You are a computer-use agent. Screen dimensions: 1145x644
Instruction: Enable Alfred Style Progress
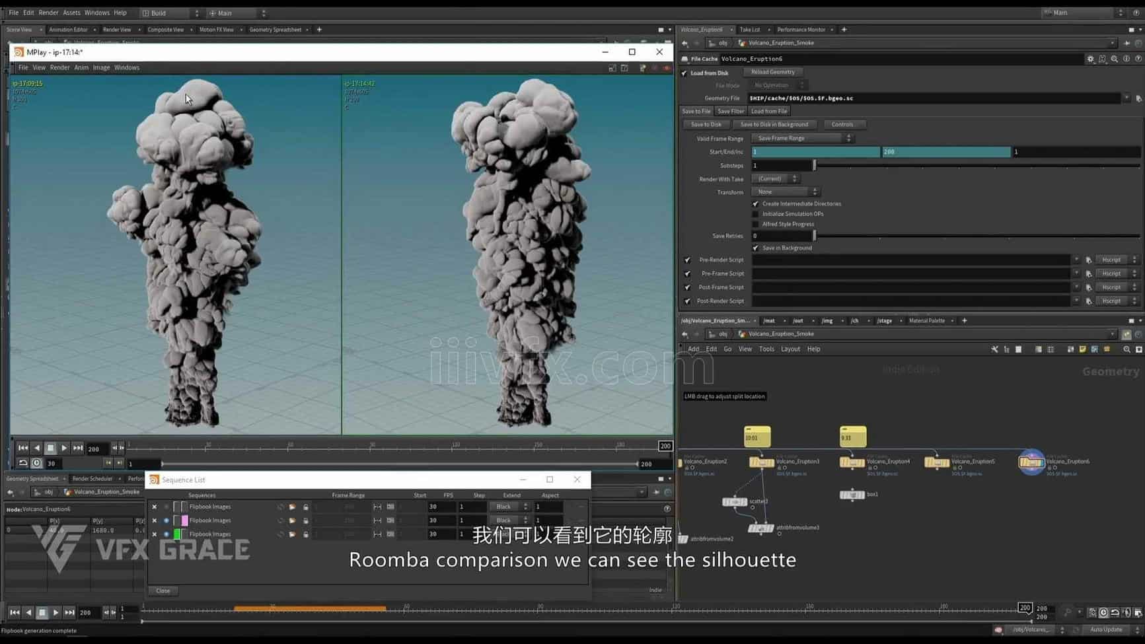click(756, 224)
